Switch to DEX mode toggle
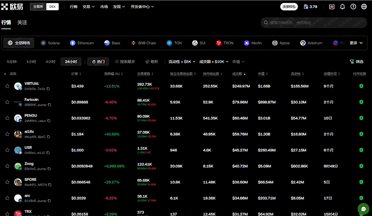 click(53, 6)
